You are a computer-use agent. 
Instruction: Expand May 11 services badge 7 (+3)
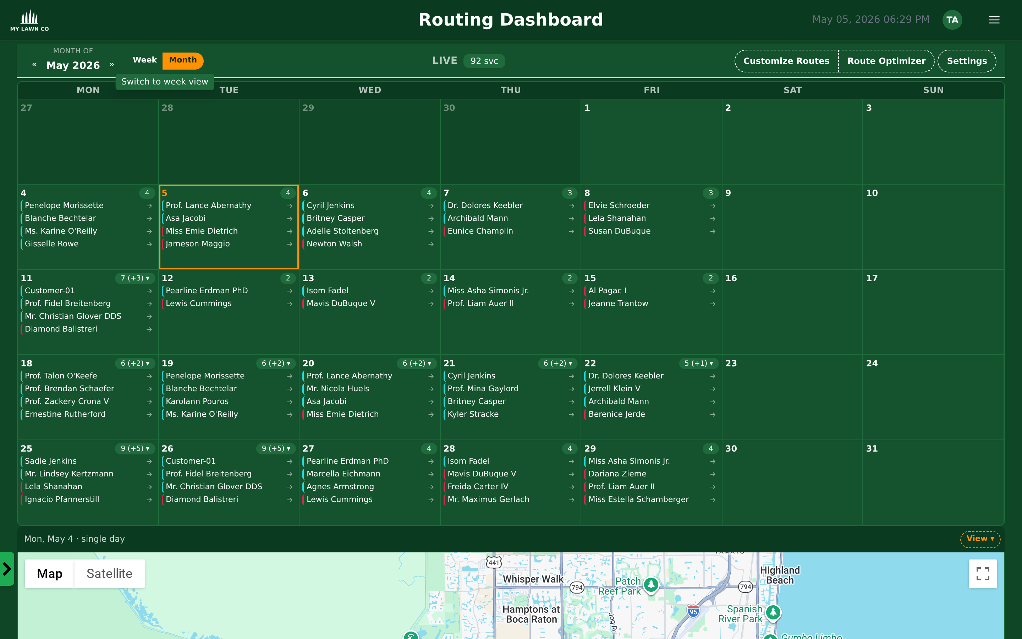point(135,278)
